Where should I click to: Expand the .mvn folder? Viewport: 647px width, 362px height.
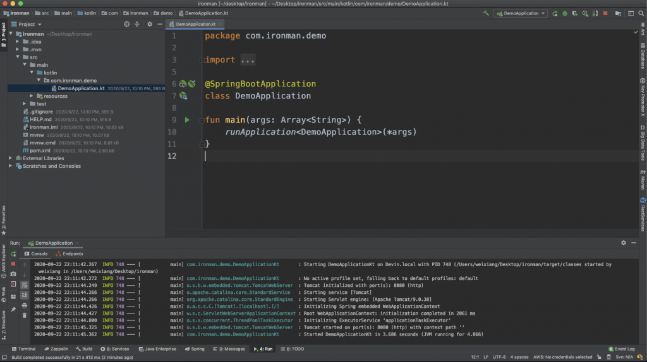coord(18,49)
